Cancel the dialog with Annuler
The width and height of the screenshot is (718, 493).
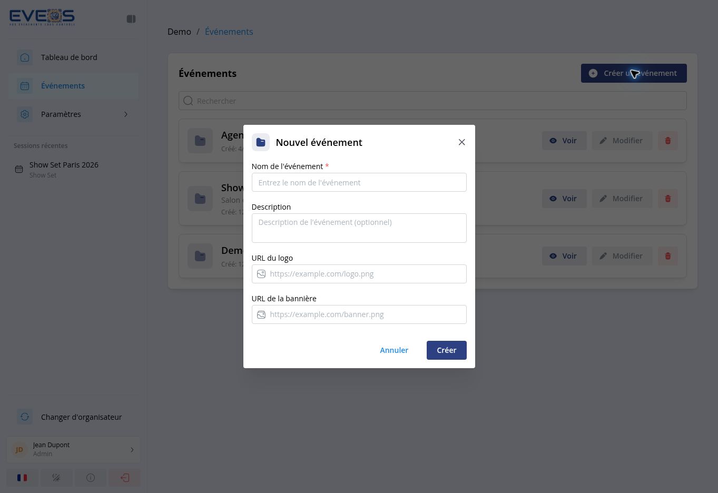pos(394,350)
